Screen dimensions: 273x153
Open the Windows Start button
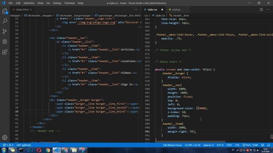click(x=4, y=150)
